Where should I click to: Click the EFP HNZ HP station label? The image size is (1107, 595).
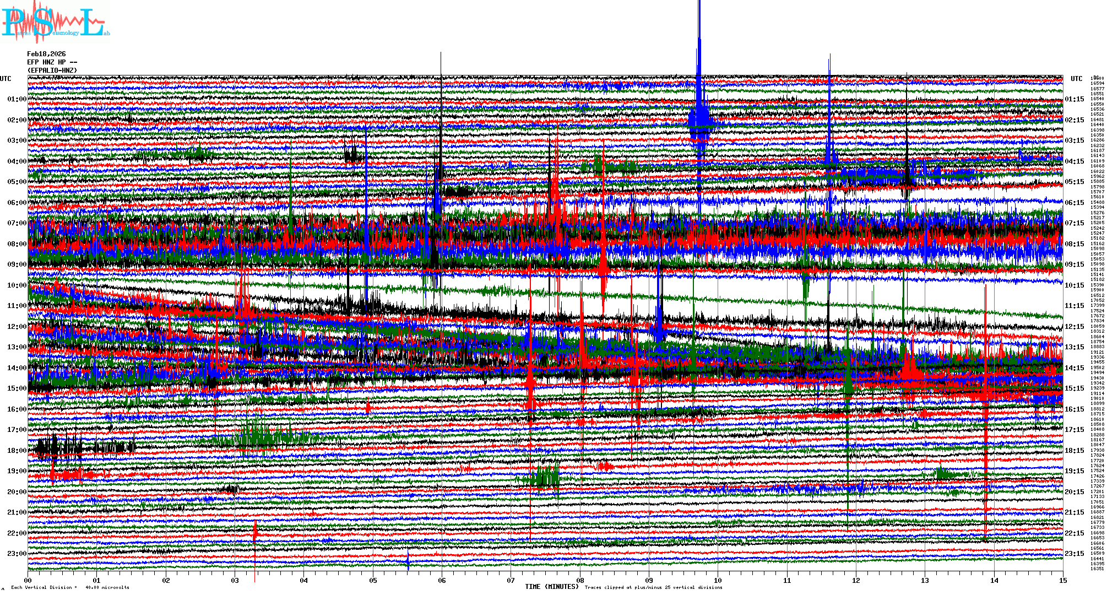52,62
